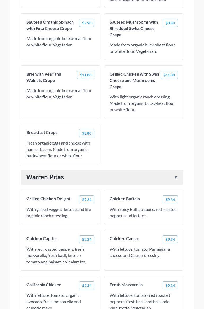
Task: Add Grilled Chicken Swiss crepe for $11.00
Action: click(169, 75)
